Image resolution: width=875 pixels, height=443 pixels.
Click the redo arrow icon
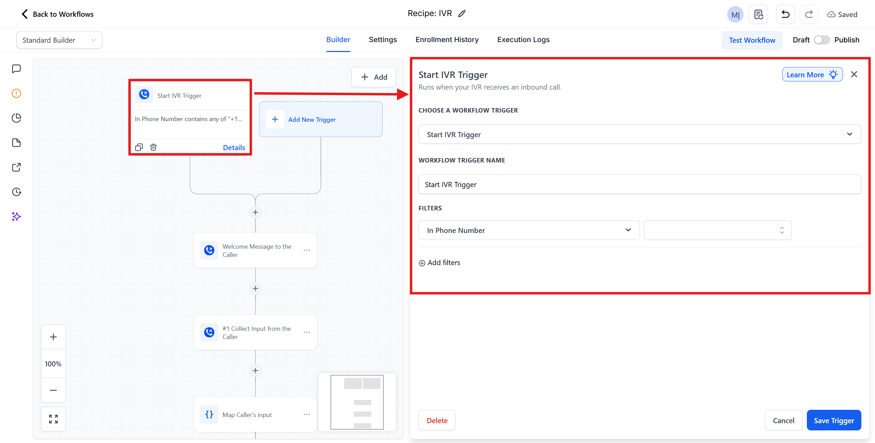tap(809, 14)
